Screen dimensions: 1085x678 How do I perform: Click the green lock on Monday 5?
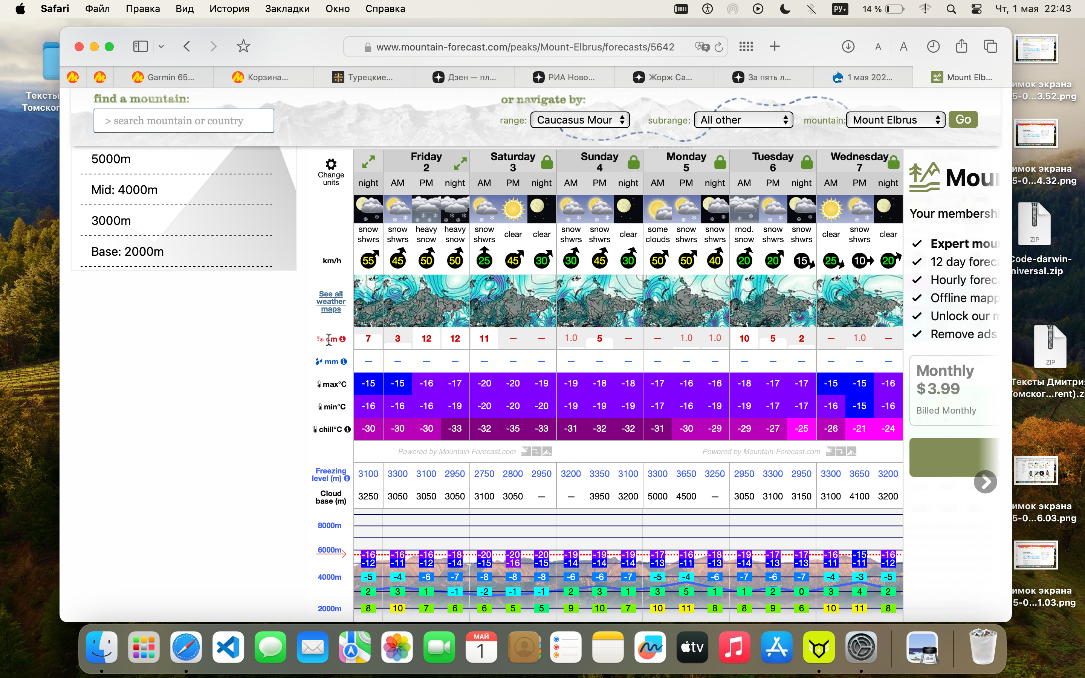coord(720,162)
